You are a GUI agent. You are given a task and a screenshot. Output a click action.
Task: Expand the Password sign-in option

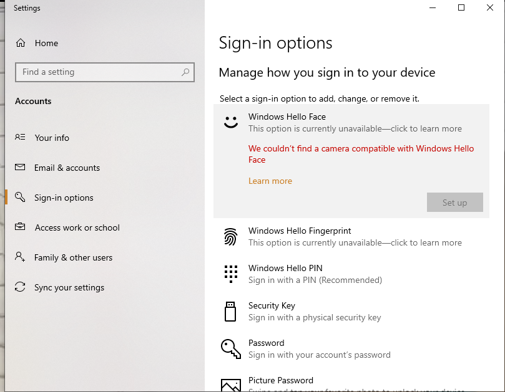(x=351, y=349)
